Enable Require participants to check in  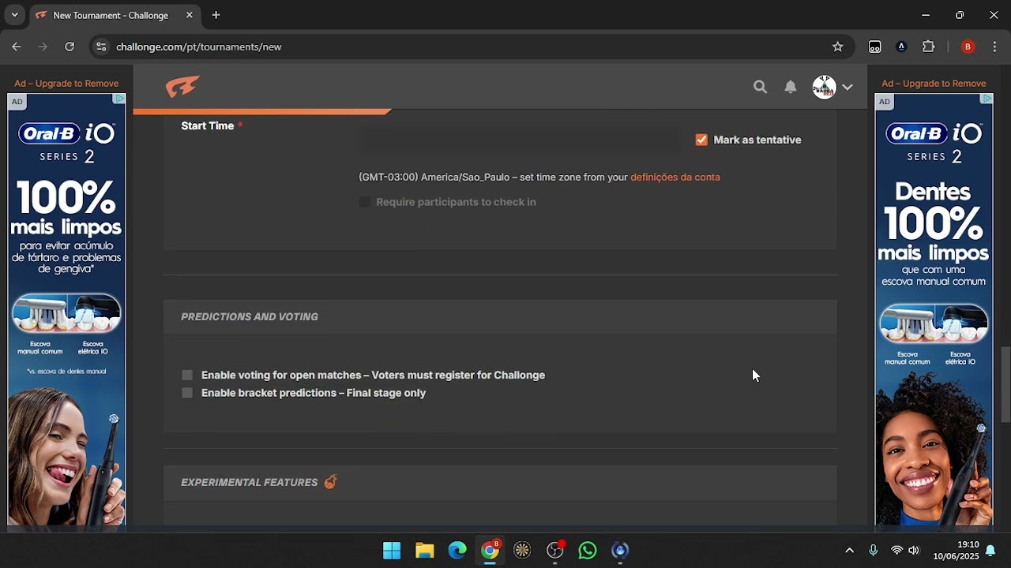coord(364,202)
